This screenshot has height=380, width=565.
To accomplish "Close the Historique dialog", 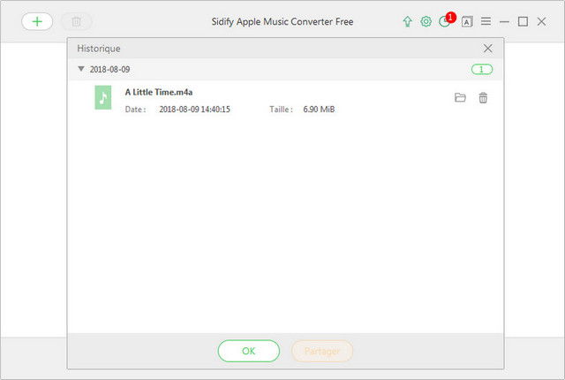I will [x=488, y=49].
